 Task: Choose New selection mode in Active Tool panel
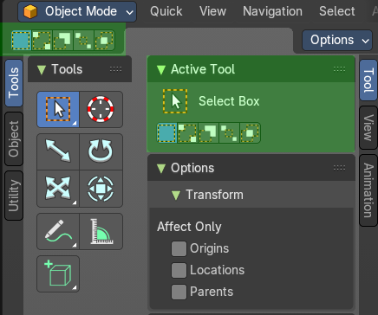point(167,133)
